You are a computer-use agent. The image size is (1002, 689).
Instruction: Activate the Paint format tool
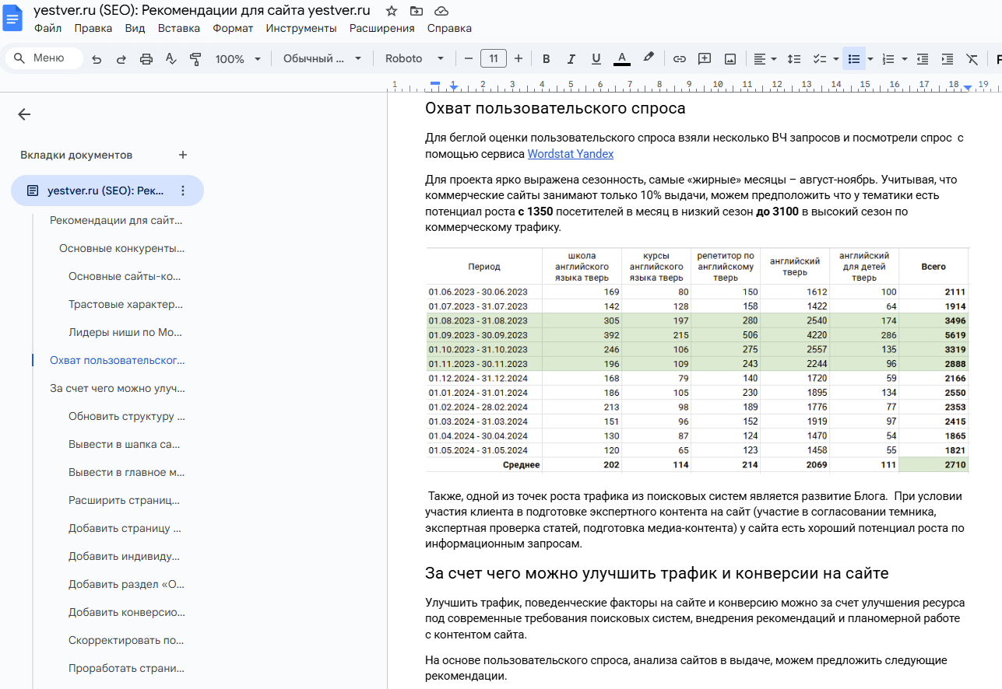(x=195, y=59)
